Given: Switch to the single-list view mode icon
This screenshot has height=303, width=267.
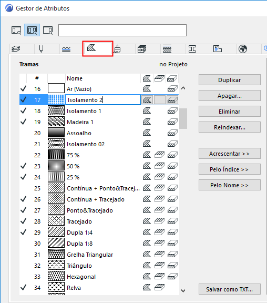Looking at the screenshot, I should coord(16,30).
